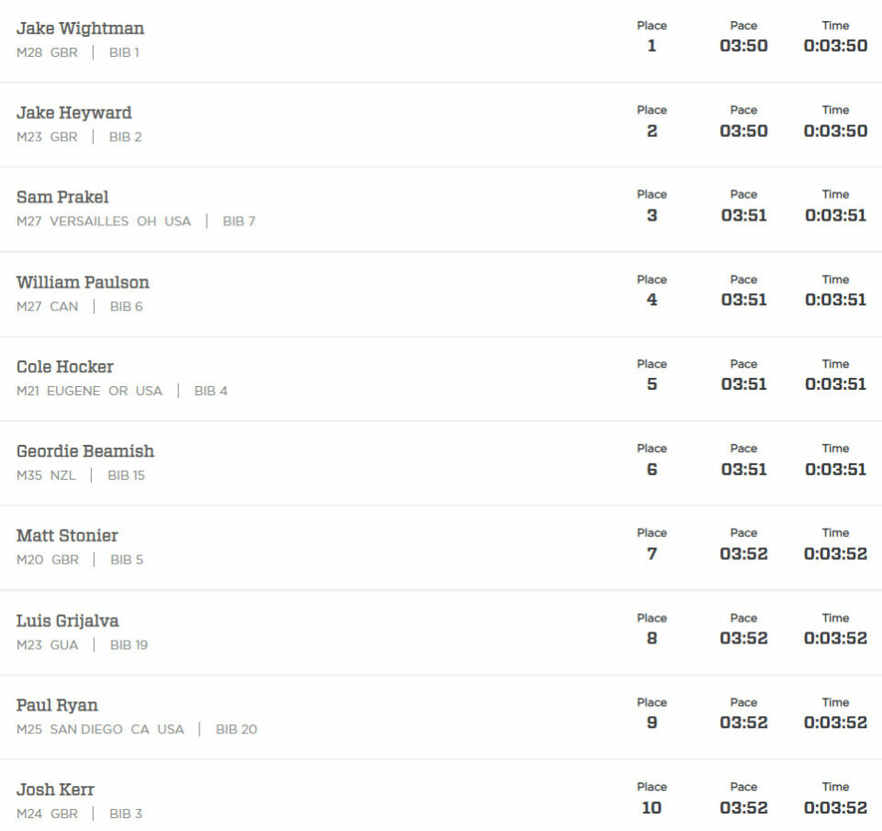Select Sam Prakel's result row
Image resolution: width=882 pixels, height=831 pixels.
click(62, 198)
